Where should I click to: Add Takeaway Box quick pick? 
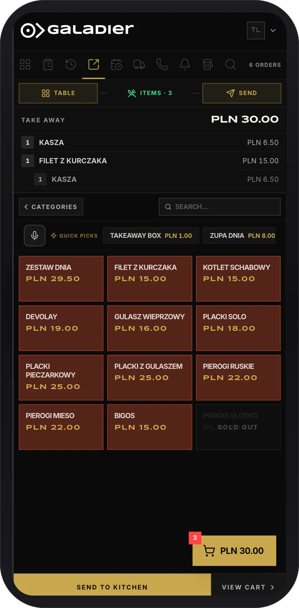[151, 236]
